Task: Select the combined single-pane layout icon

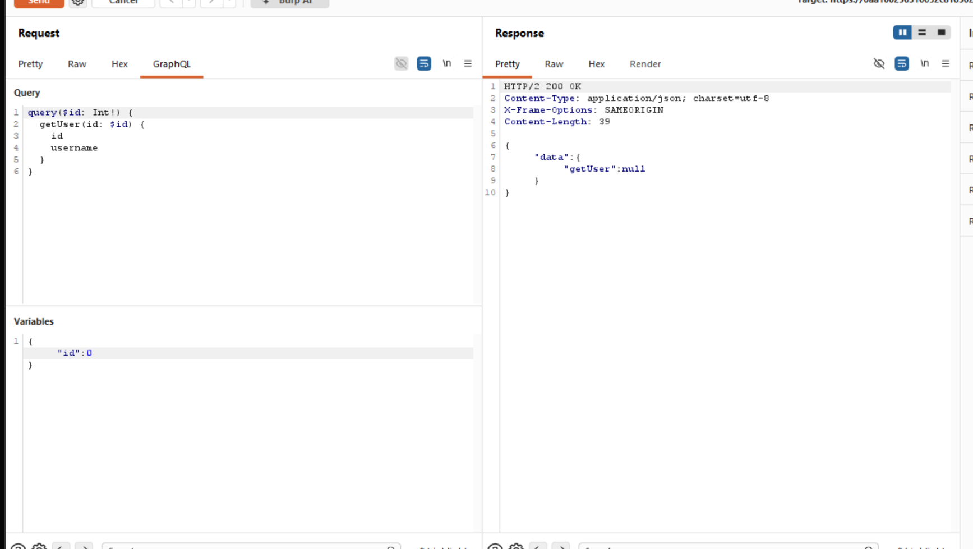Action: [x=941, y=33]
